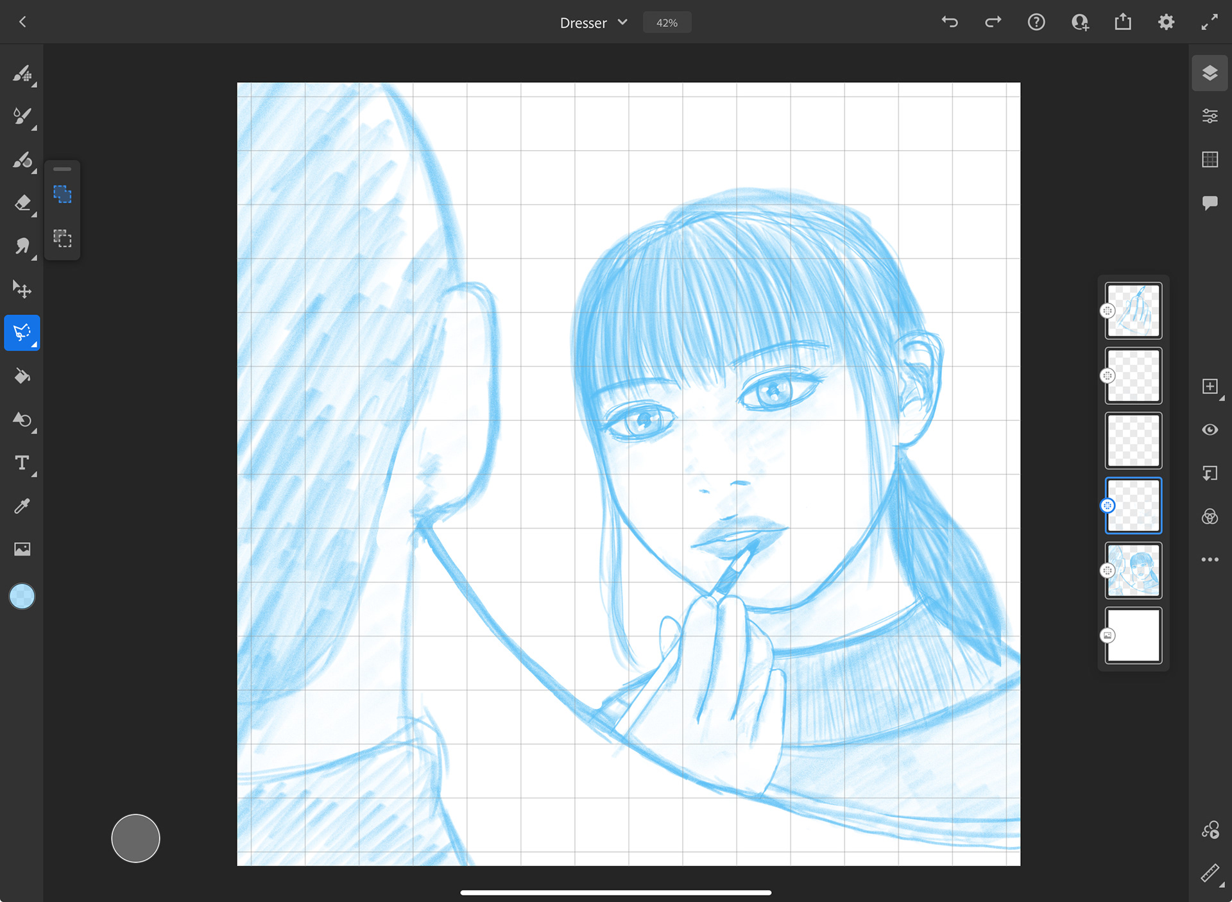Open the Place Image tool

[x=22, y=549]
